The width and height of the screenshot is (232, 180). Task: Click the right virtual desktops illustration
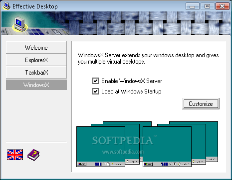[180, 144]
